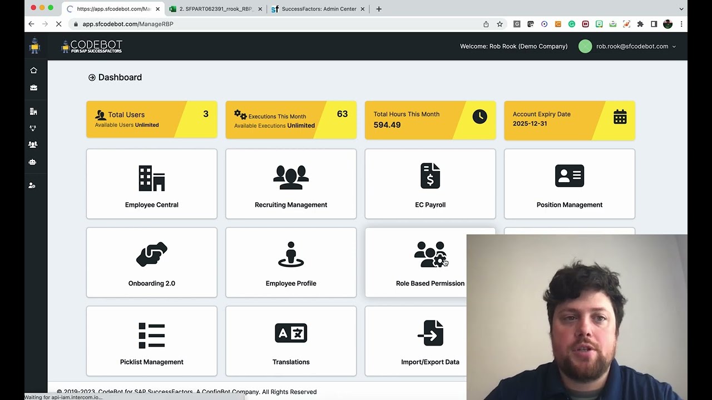
Task: Click the '2025-12-31' expiry date value
Action: [x=530, y=124]
